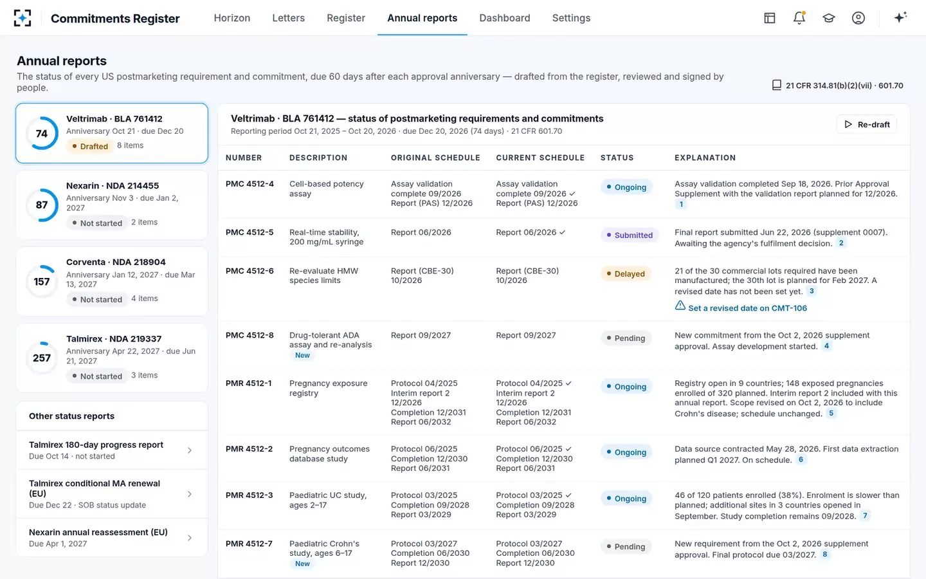
Task: Click citation marker 3 in Delayed explanation
Action: [x=812, y=291]
